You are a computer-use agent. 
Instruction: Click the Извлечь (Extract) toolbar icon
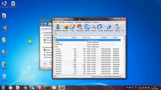tap(65, 28)
